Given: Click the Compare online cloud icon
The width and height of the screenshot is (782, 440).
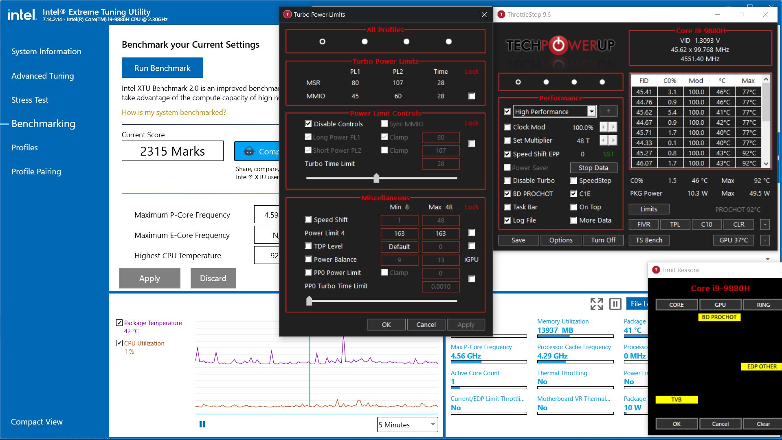Looking at the screenshot, I should click(249, 152).
